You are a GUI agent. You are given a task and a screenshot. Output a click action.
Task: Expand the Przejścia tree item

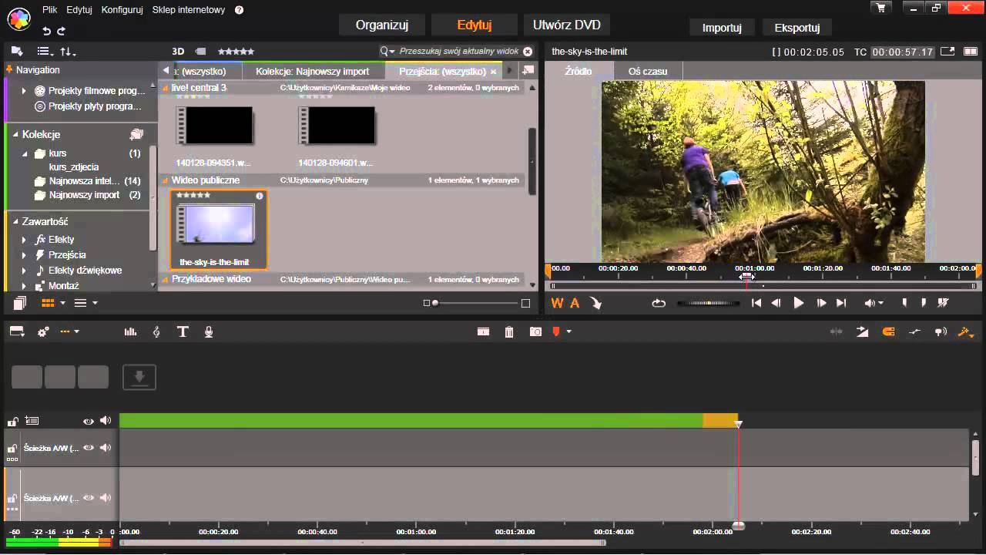tap(25, 255)
